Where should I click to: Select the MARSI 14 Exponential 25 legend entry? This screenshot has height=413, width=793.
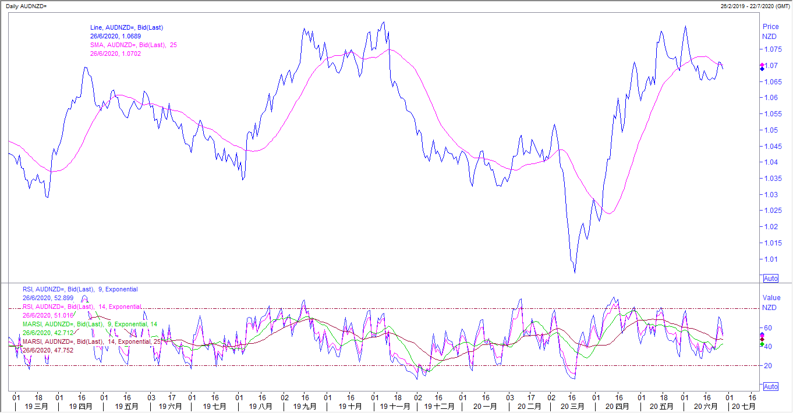[92, 341]
